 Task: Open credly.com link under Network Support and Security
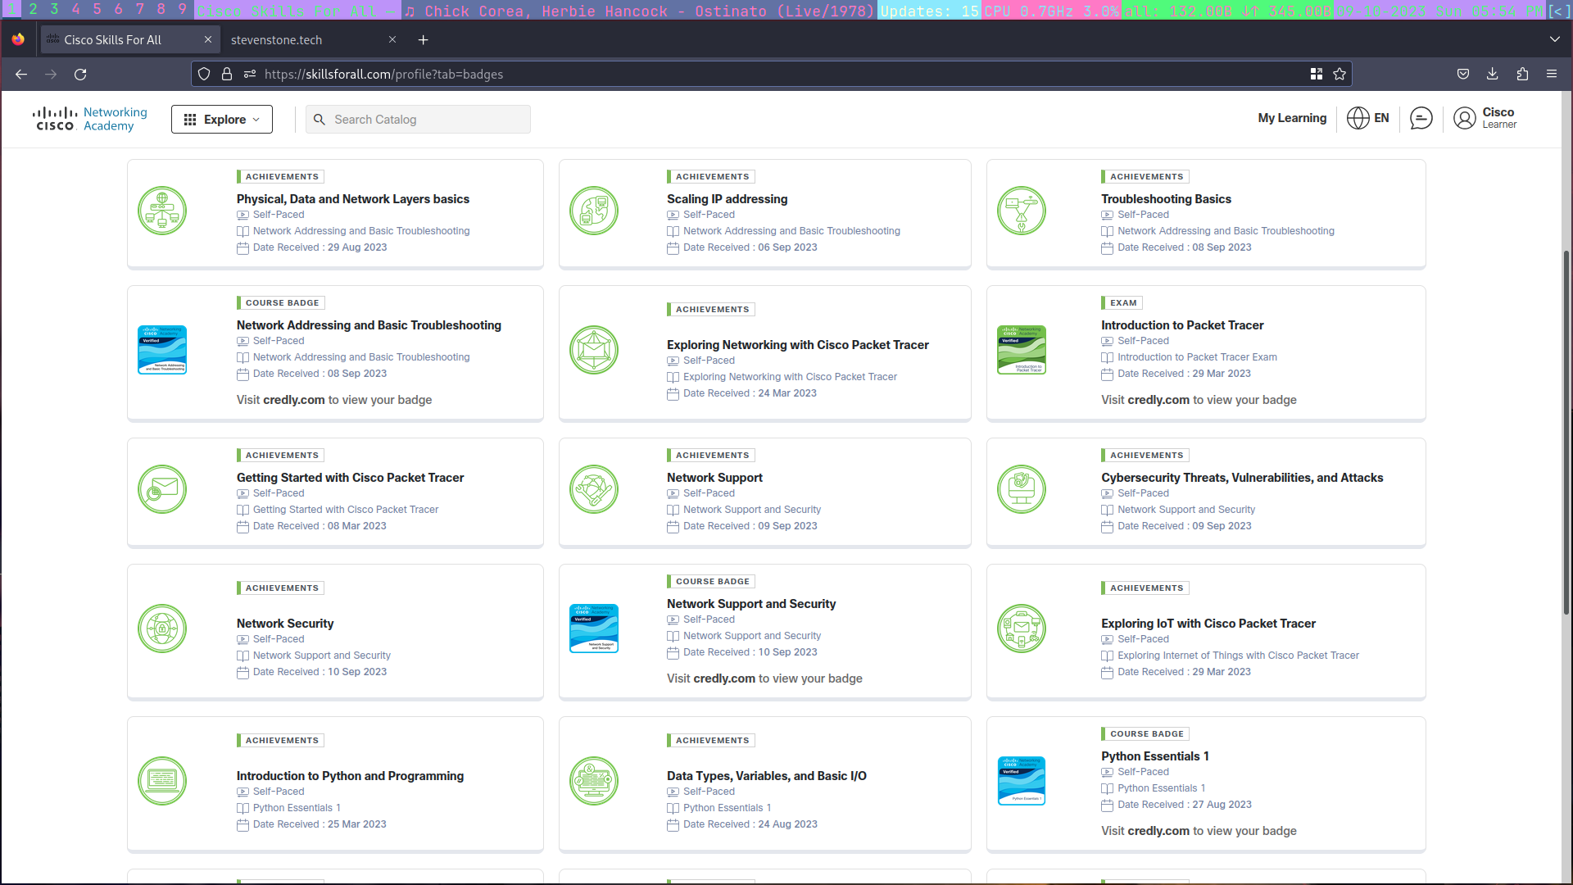tap(724, 678)
